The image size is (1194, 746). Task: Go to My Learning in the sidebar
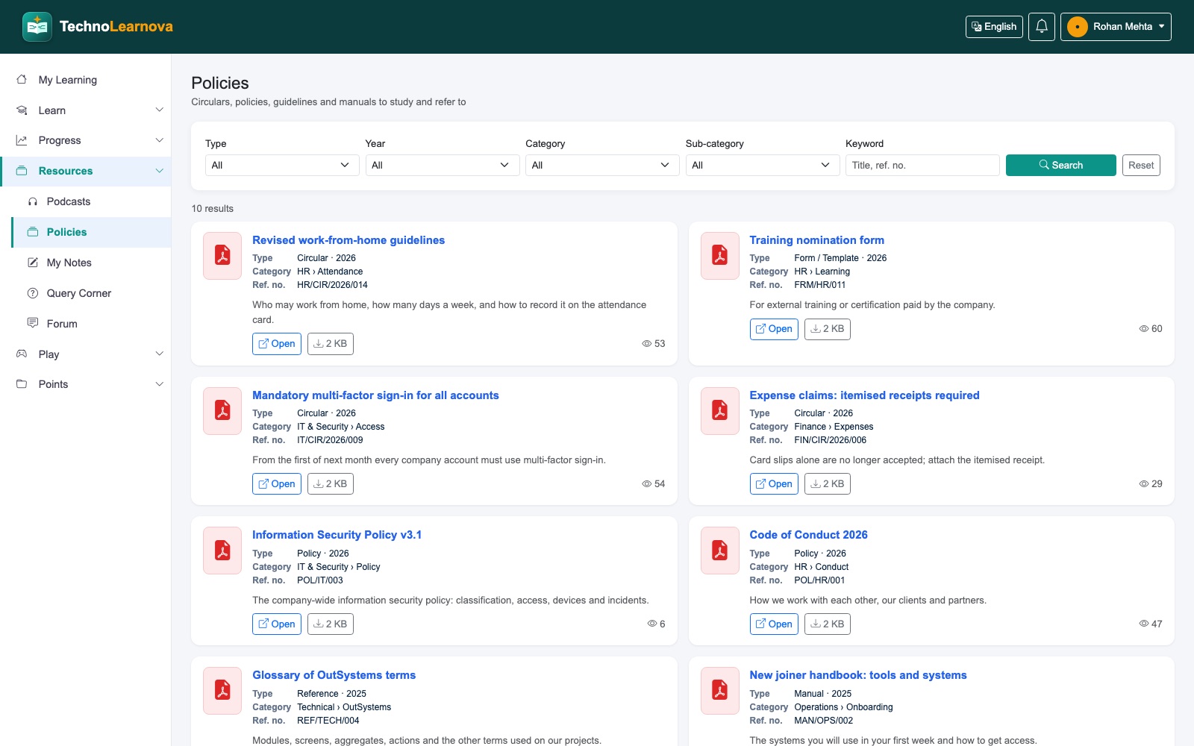86,80
